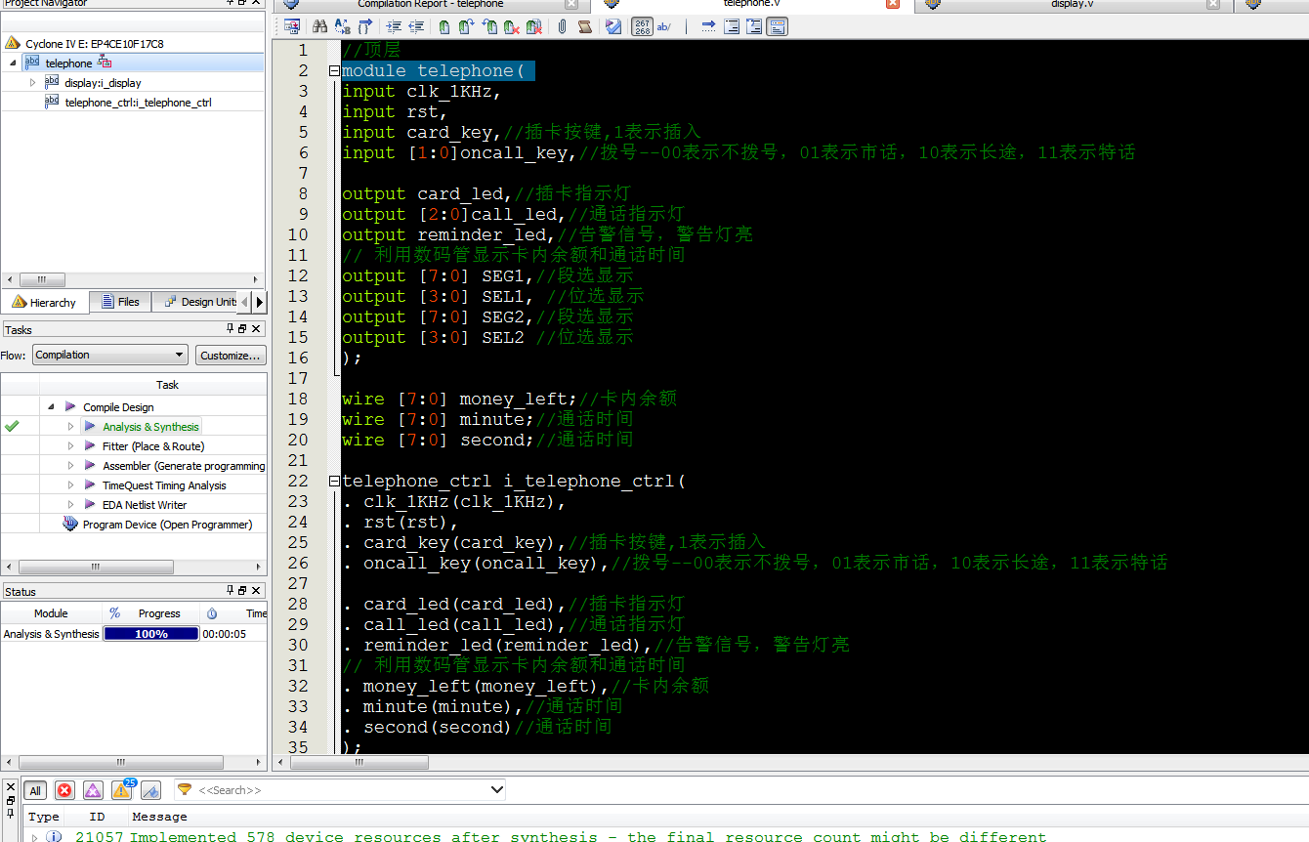
Task: Click the Find and Replace toolbar icon
Action: [x=342, y=26]
